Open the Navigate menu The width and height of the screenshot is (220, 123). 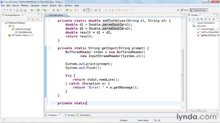35,5
